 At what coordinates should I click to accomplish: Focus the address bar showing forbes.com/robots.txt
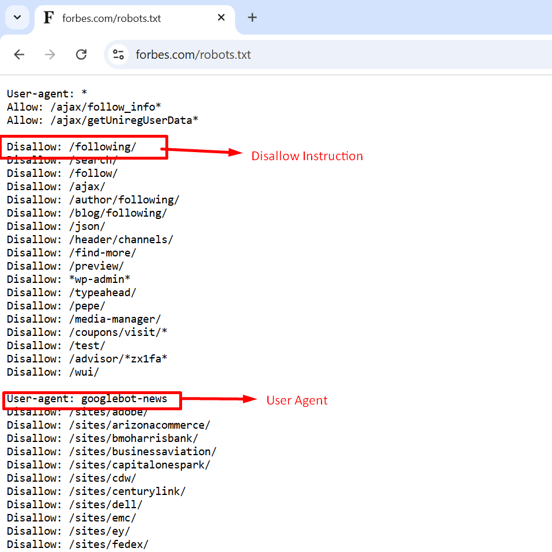pyautogui.click(x=327, y=55)
